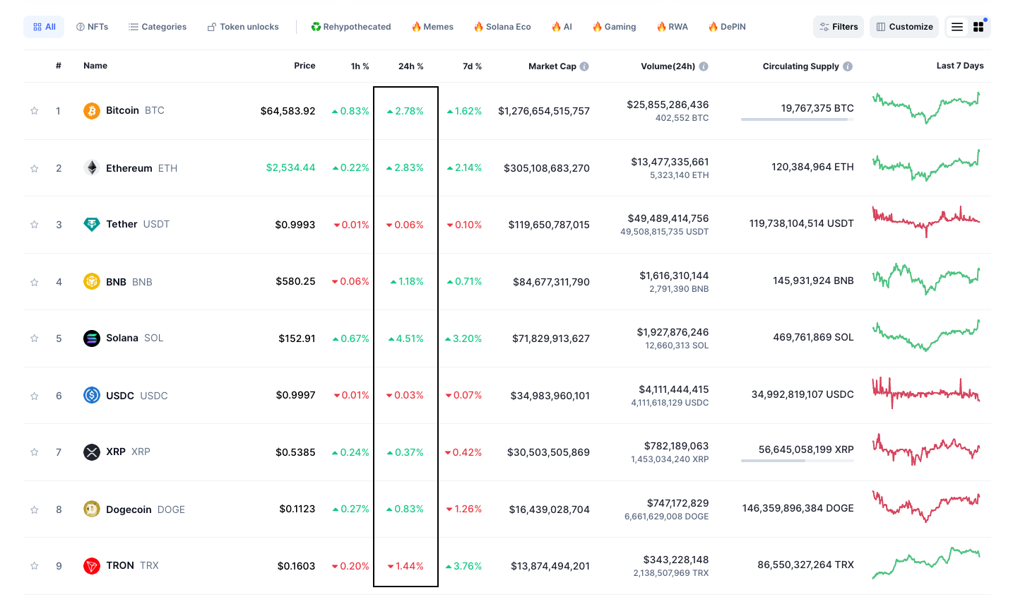Image resolution: width=1013 pixels, height=595 pixels.
Task: Click Solana market cap $71,829,913,627
Action: (x=551, y=338)
